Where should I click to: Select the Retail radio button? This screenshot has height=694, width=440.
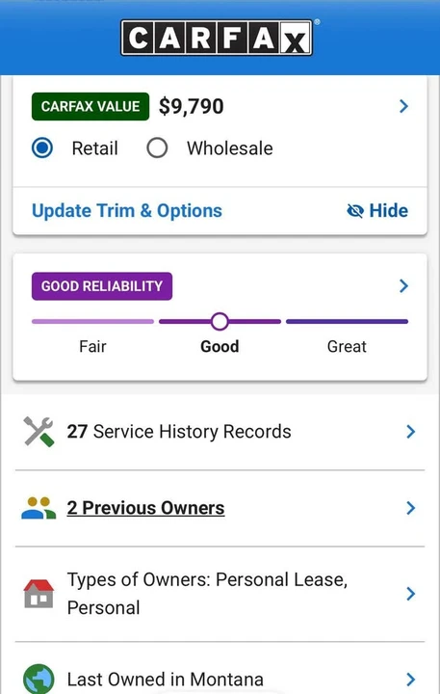pyautogui.click(x=42, y=147)
